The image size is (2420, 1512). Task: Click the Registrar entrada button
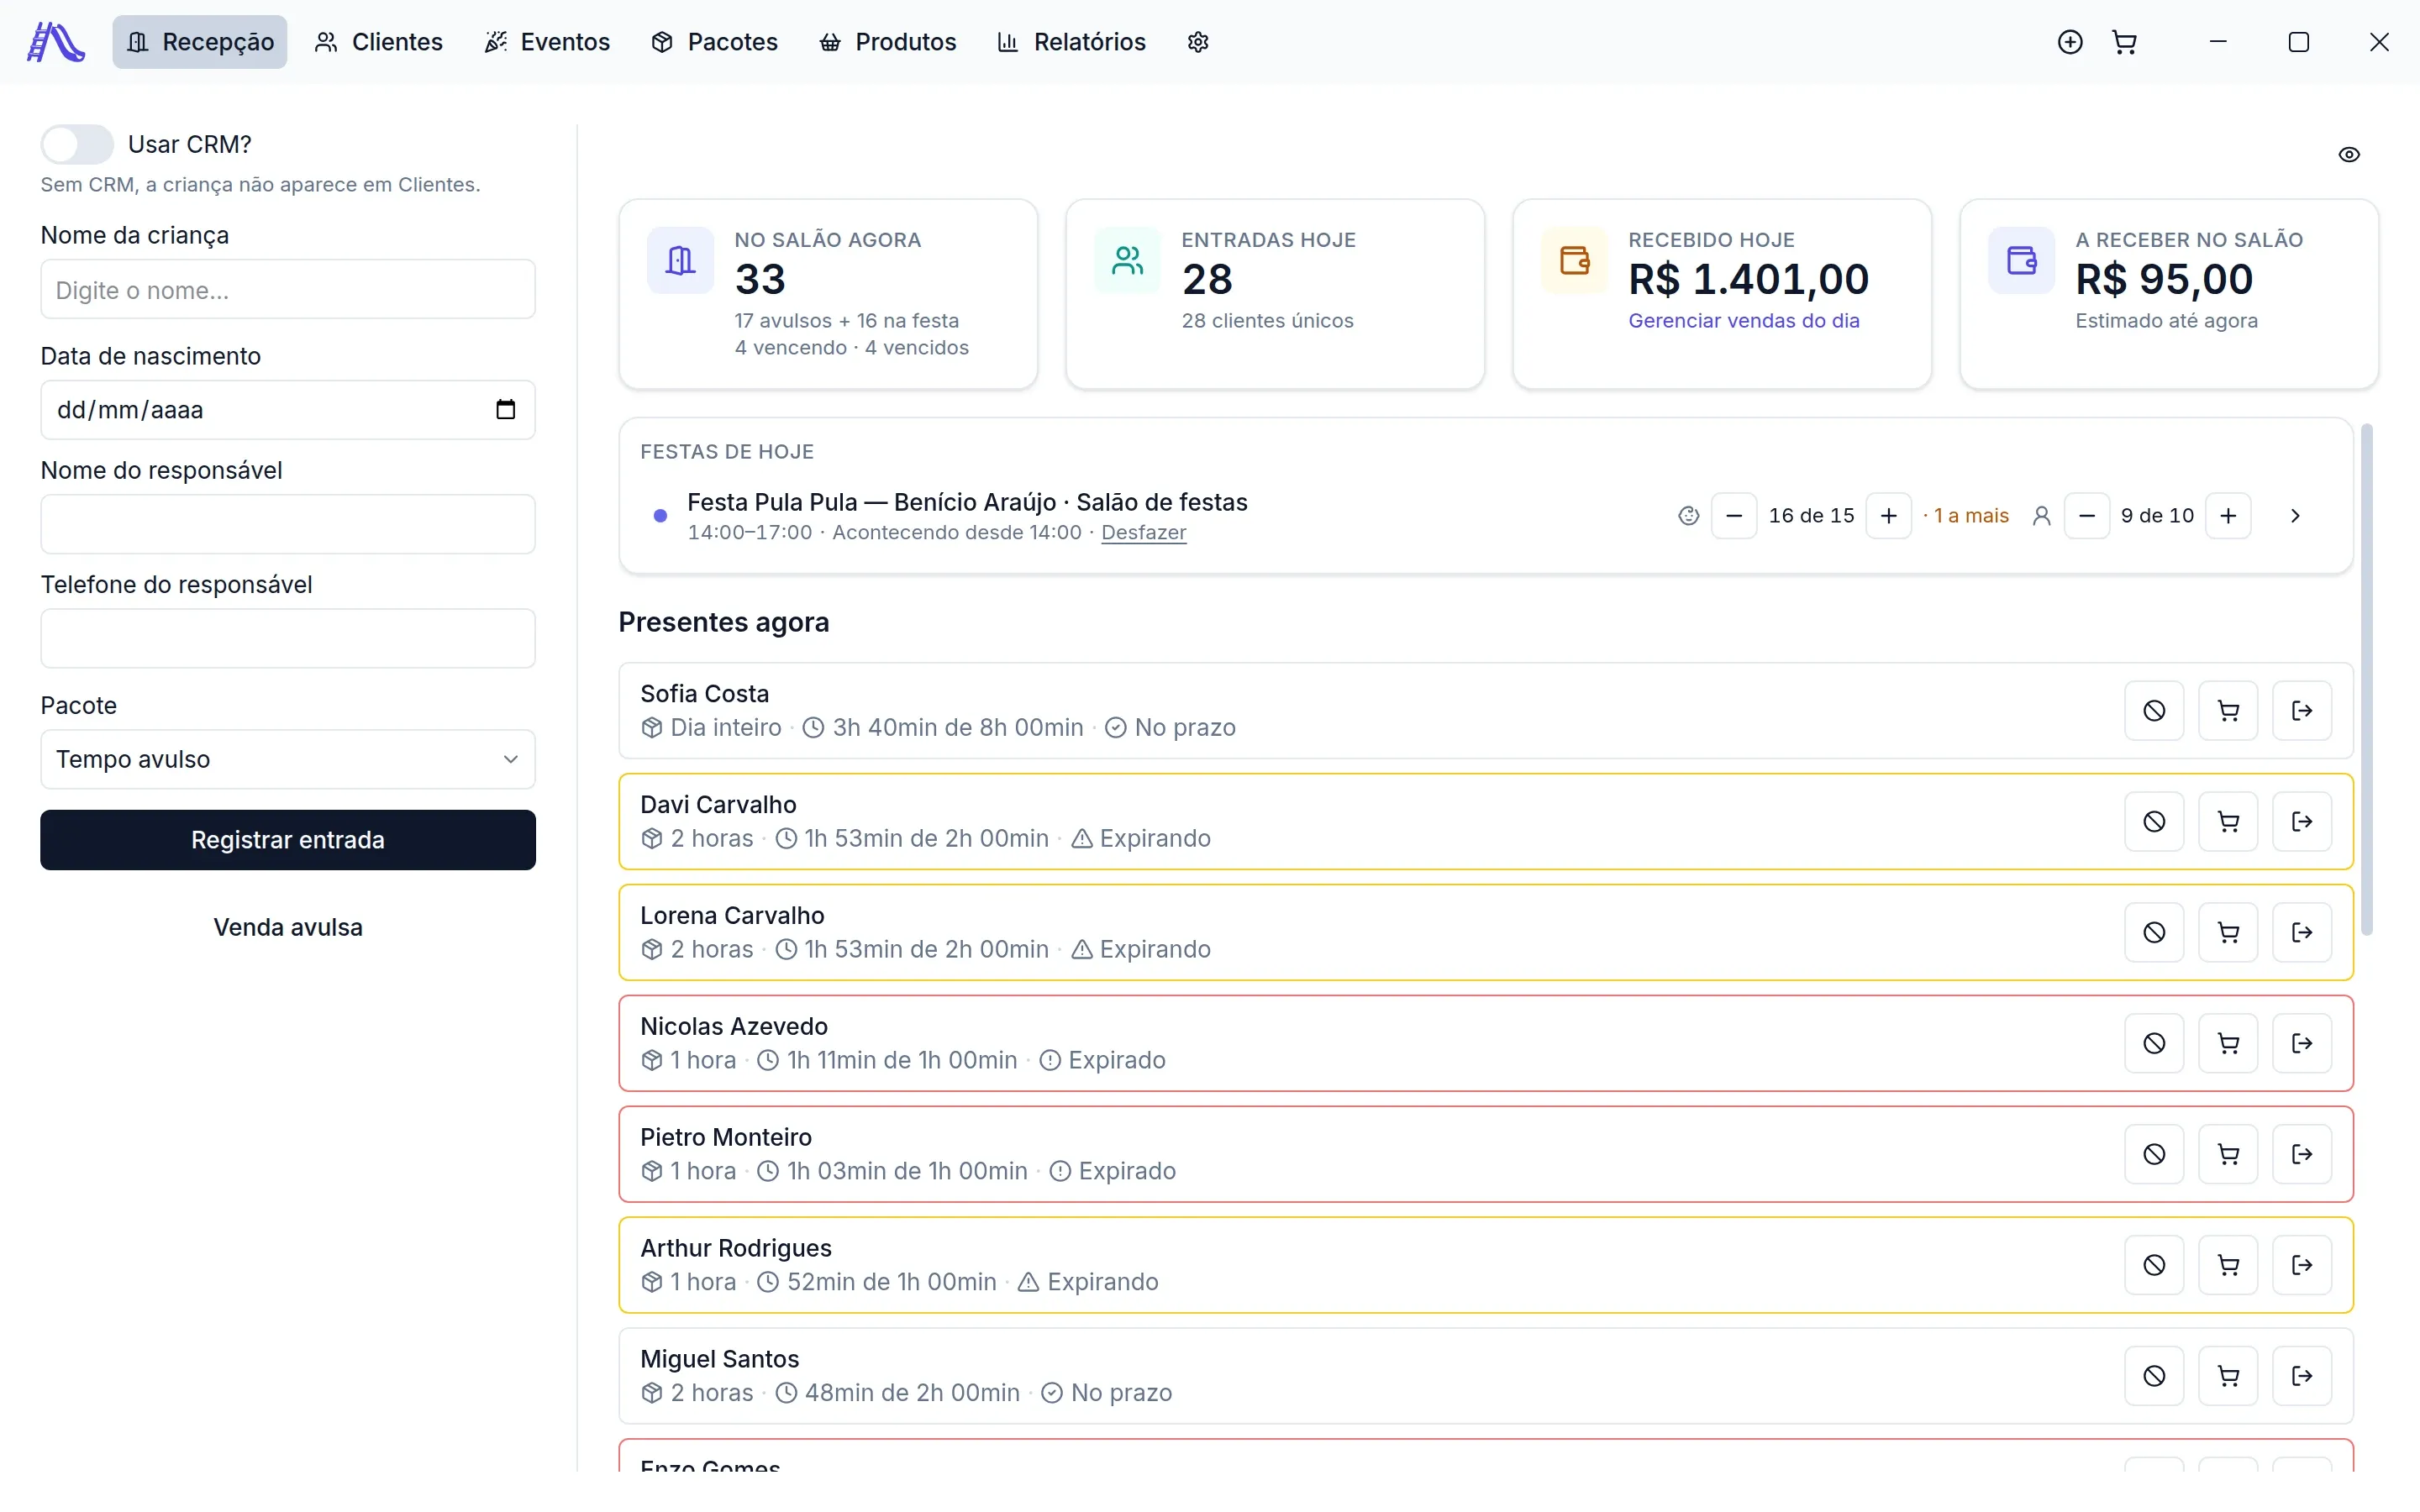(288, 840)
